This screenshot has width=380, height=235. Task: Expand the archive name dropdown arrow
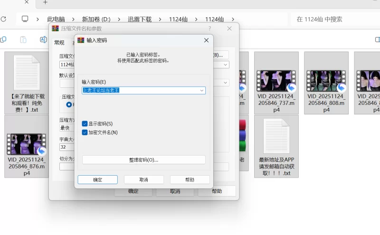[225, 65]
